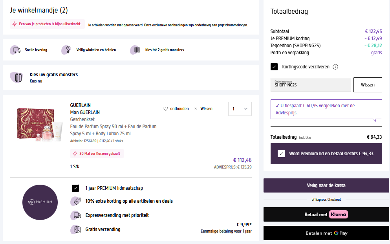The width and height of the screenshot is (390, 244).
Task: Click the delivery truck icon for Snelle levering
Action: coord(16,50)
